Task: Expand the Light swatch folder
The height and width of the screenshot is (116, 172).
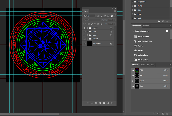Action: pos(133,10)
